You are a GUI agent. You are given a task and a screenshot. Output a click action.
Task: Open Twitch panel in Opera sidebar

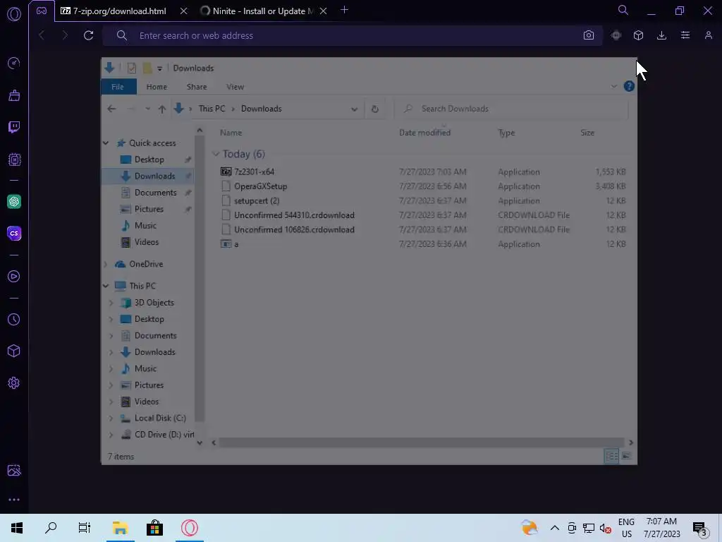[x=14, y=127]
